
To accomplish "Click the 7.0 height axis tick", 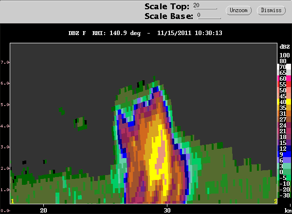I will pos(4,62).
